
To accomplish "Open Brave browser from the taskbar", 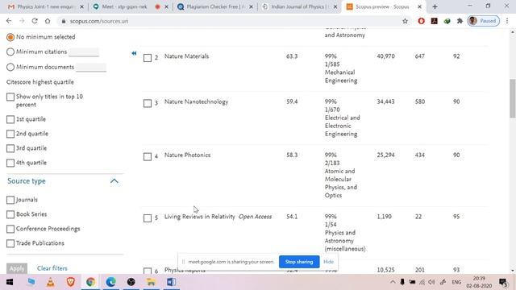I will (x=70, y=282).
